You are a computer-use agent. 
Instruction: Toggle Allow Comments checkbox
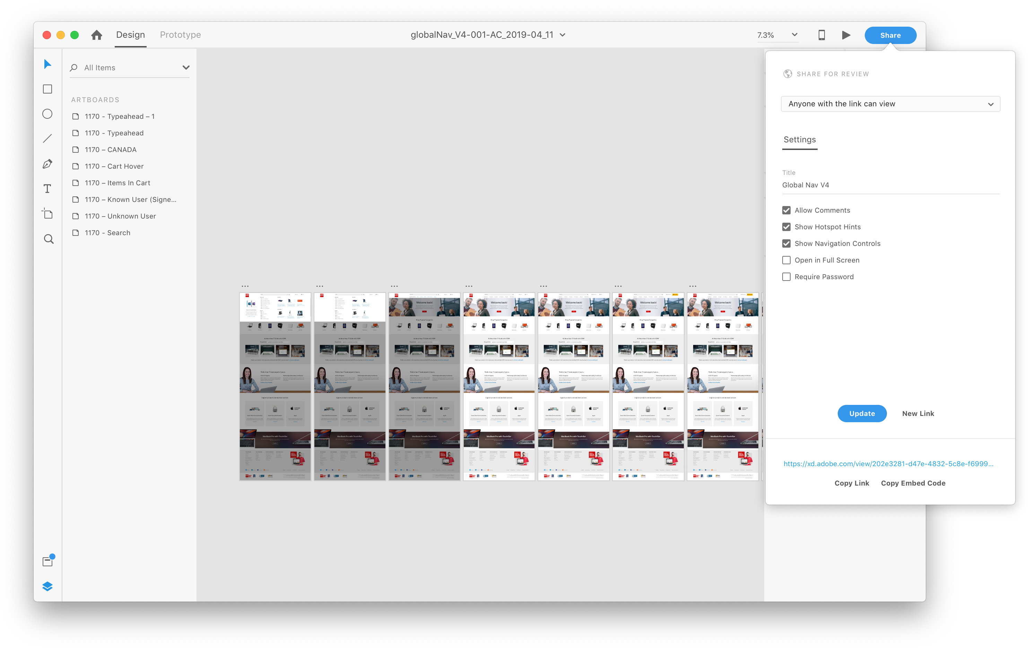coord(786,210)
